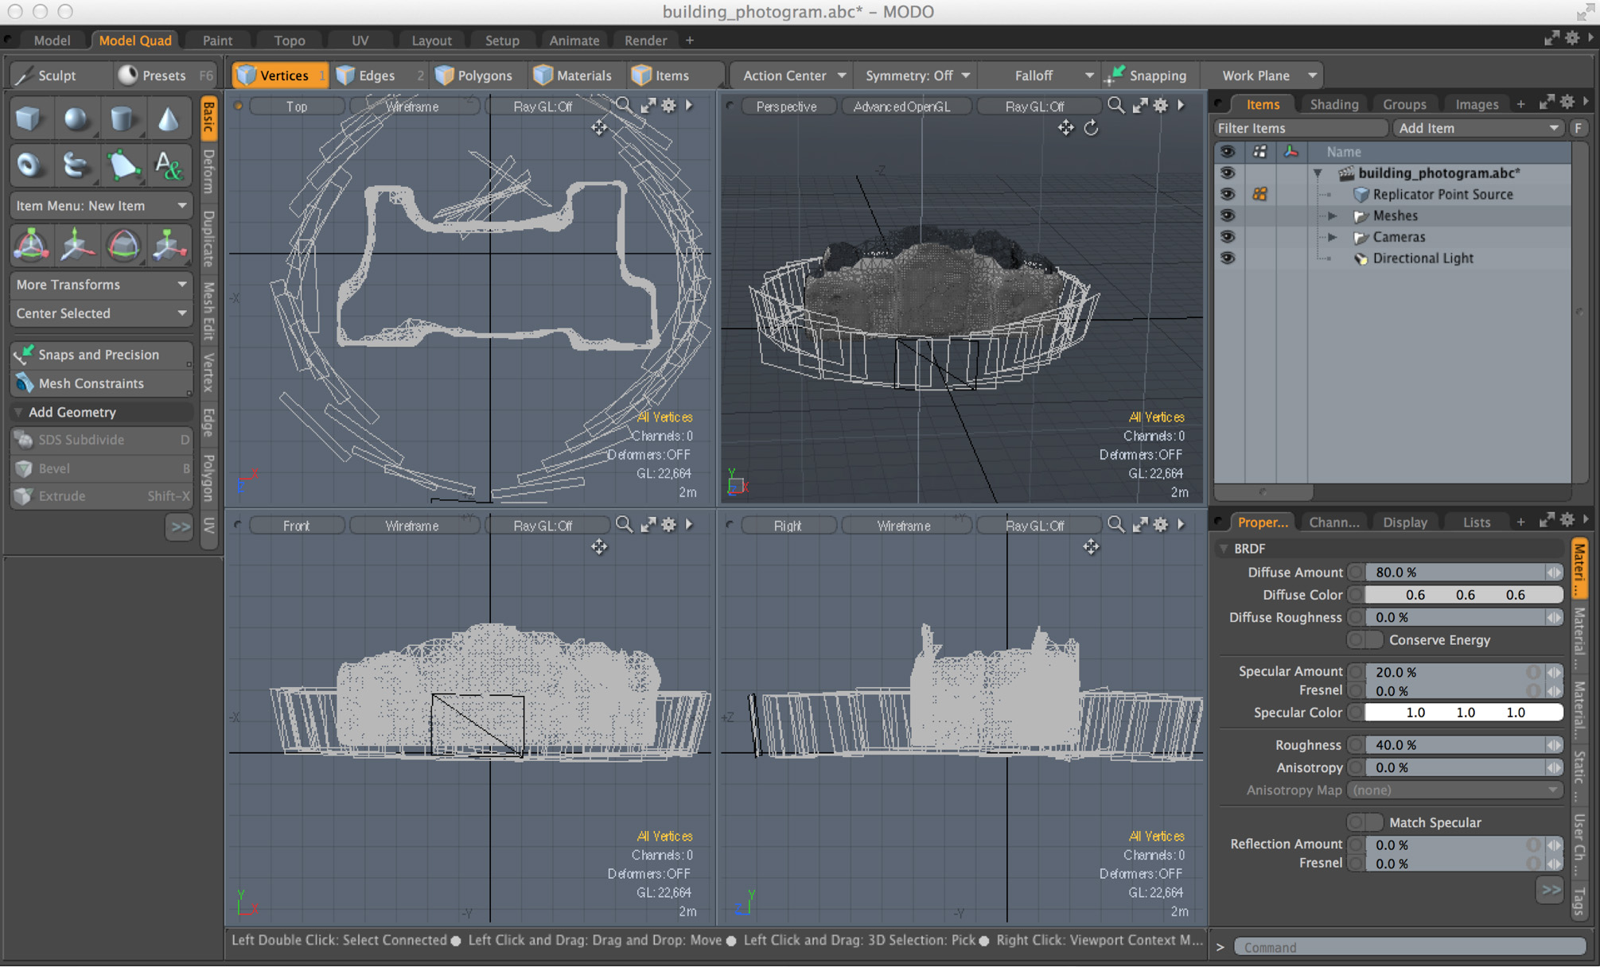Select the Text tool icon

coord(168,165)
